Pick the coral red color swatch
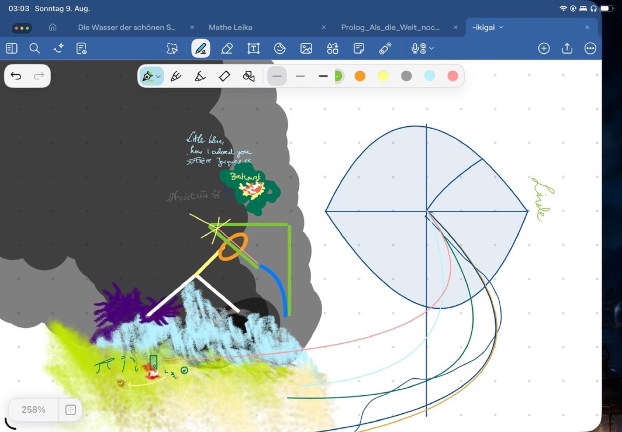622x432 pixels. [453, 76]
